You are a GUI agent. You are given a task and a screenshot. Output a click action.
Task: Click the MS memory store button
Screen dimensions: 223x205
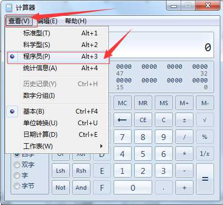point(164,103)
